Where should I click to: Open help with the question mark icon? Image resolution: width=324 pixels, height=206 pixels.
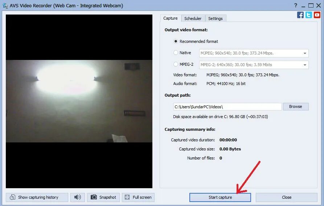[295, 5]
